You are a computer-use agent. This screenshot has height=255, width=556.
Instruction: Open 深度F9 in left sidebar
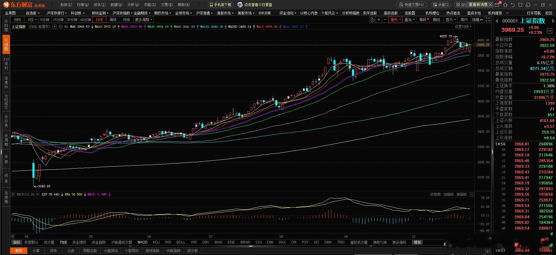coord(6,82)
